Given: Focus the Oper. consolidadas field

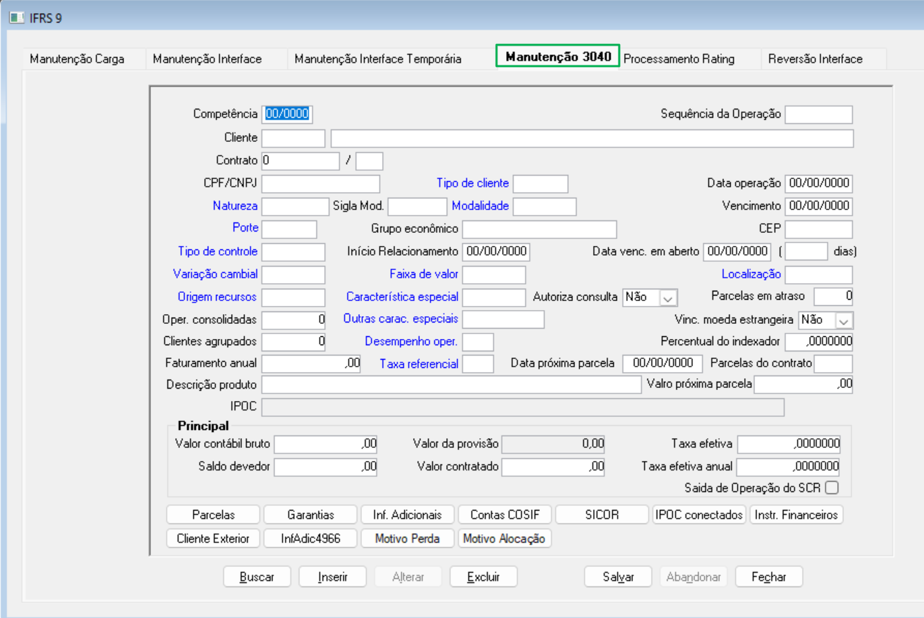Looking at the screenshot, I should (x=294, y=320).
